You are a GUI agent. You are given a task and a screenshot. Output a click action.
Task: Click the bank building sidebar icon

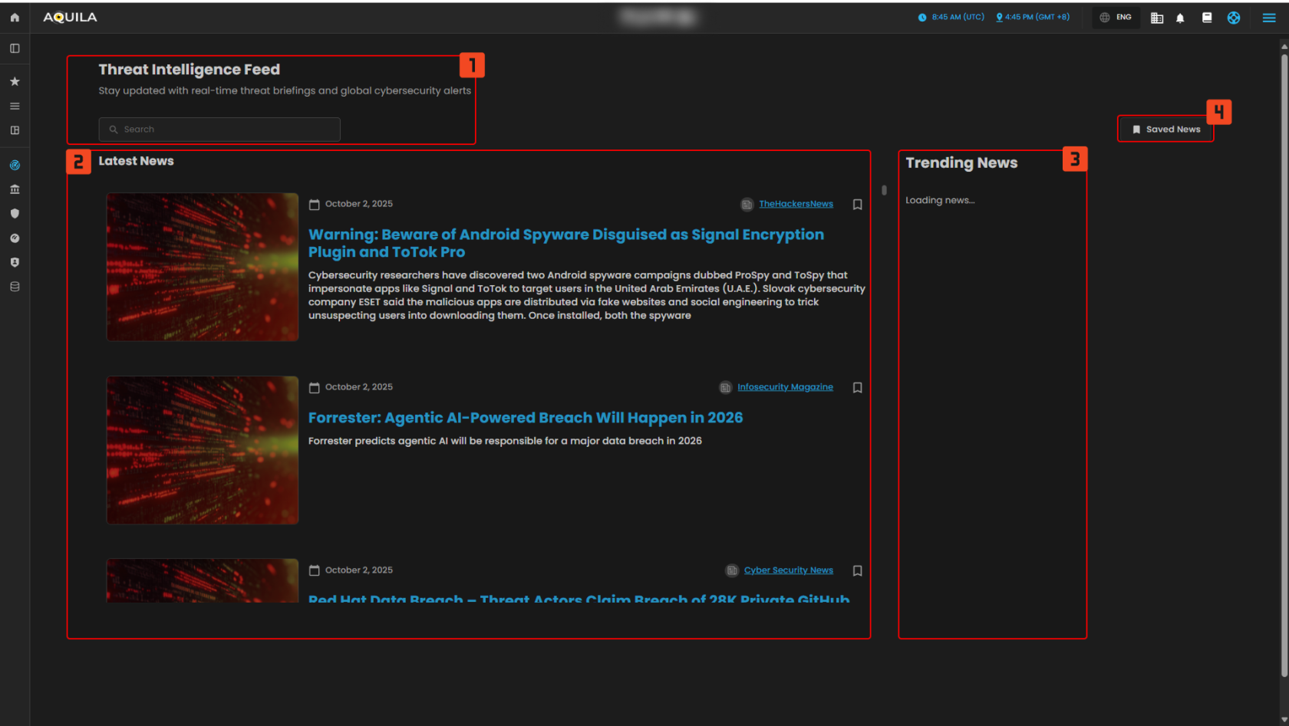15,189
